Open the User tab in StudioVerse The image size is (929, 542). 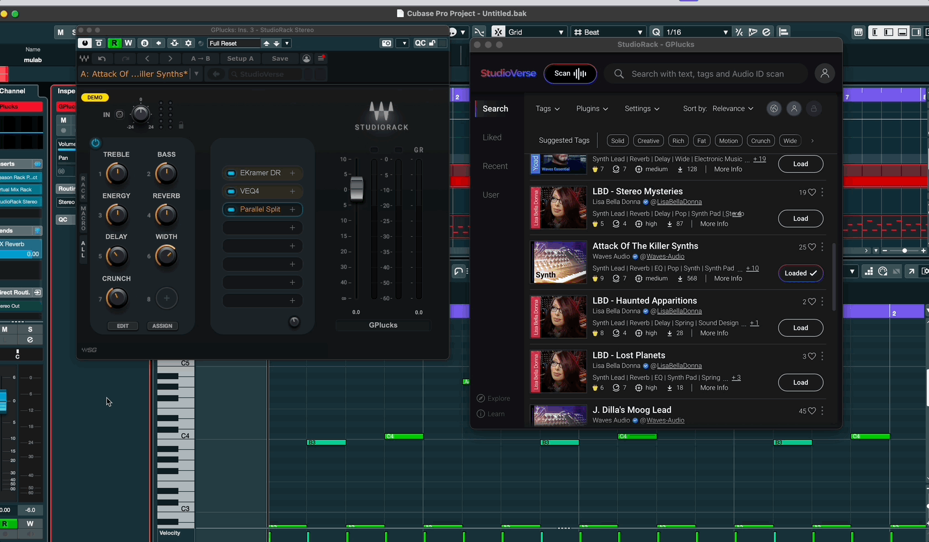click(x=491, y=195)
